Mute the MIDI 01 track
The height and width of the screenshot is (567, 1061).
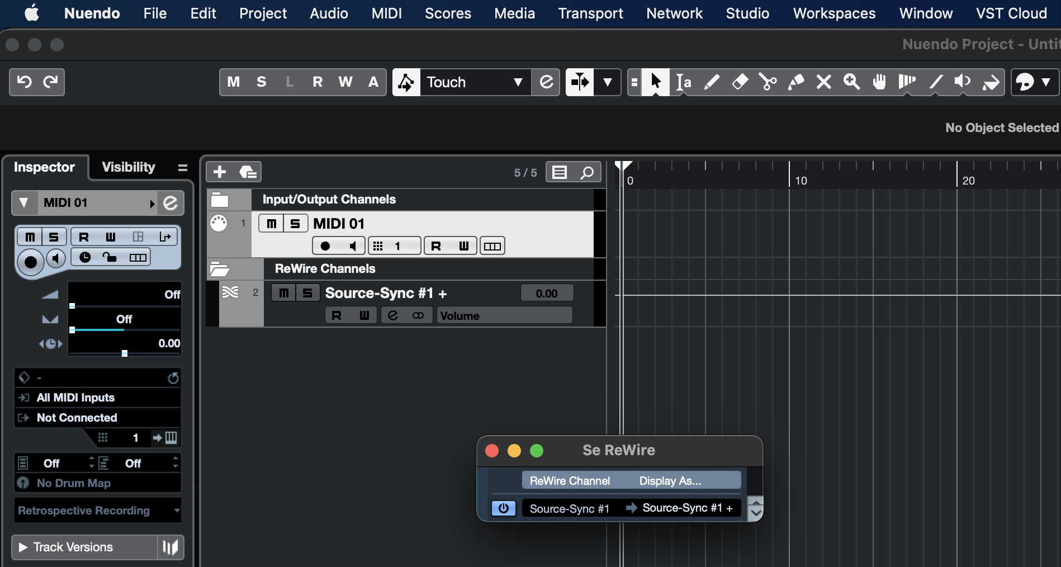point(272,224)
